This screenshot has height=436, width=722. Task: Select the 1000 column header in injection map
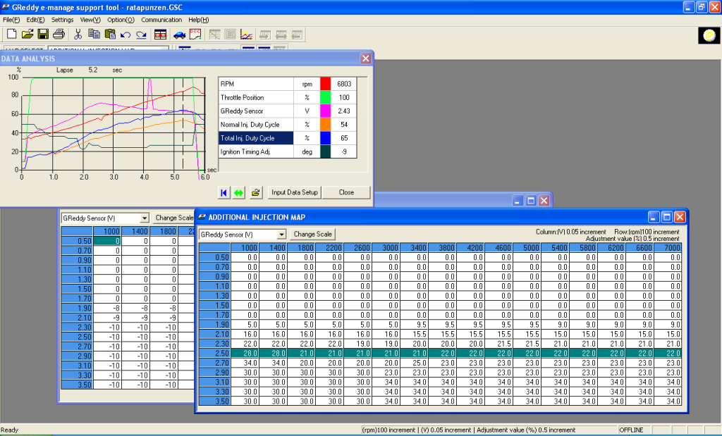tap(245, 247)
